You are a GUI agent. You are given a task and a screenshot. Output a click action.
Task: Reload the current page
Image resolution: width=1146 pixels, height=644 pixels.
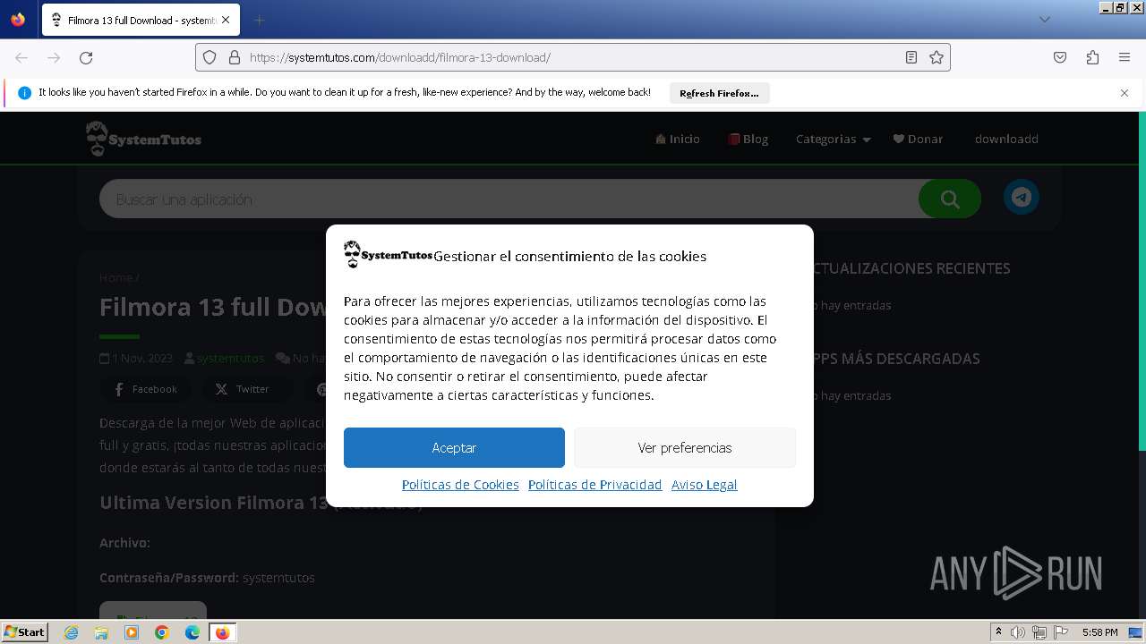[x=86, y=57]
